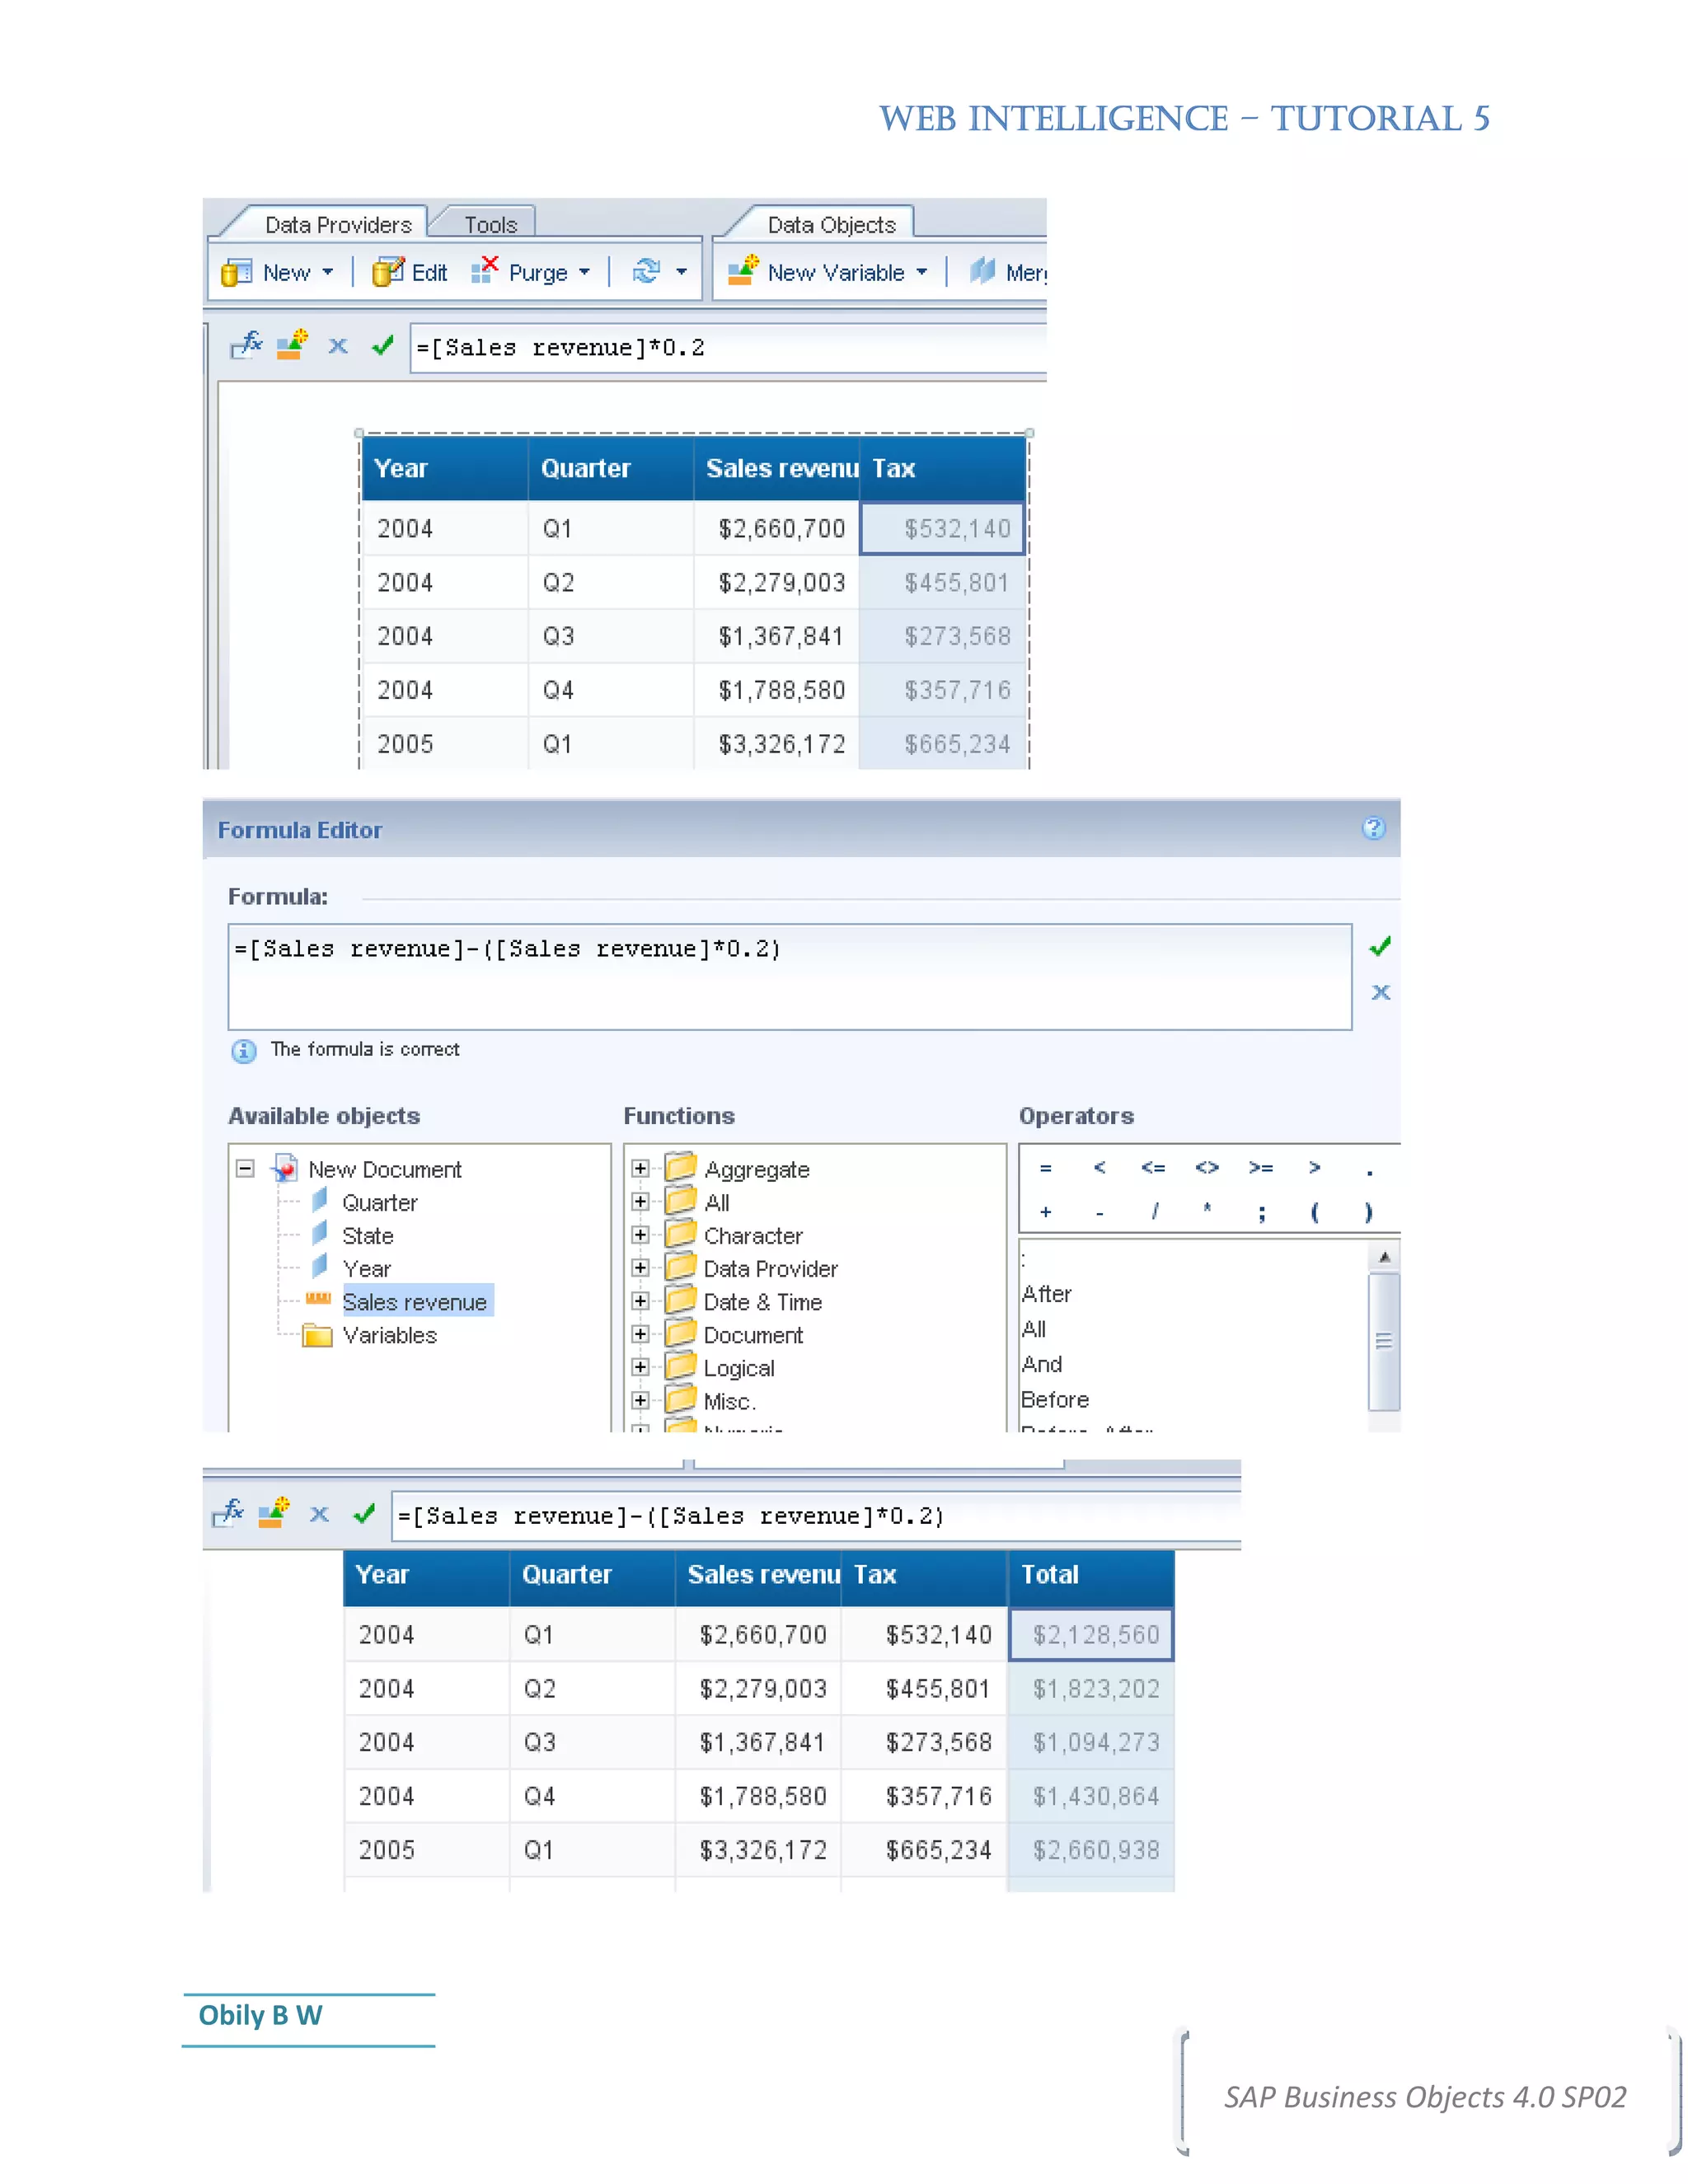Cancel formula with X in top bar
This screenshot has width=1688, height=2184.
pos(338,346)
